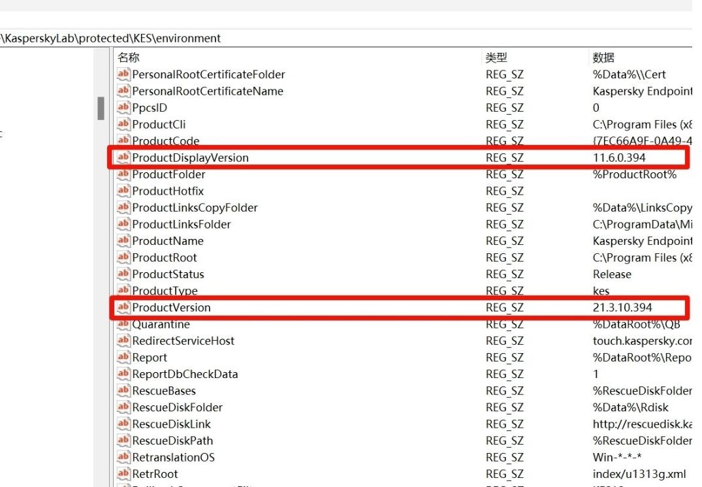This screenshot has height=487, width=702.
Task: Click the icon next to ProductHotfix
Action: [x=123, y=191]
